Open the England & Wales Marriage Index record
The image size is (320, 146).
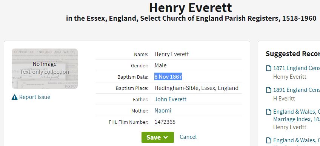click(297, 116)
